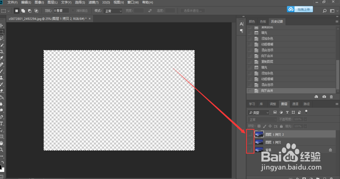The image size is (340, 179).
Task: Show the 图层 1 拷贝 layer visibility
Action: click(250, 142)
